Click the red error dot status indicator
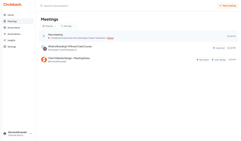This screenshot has height=141, width=241. point(49,38)
